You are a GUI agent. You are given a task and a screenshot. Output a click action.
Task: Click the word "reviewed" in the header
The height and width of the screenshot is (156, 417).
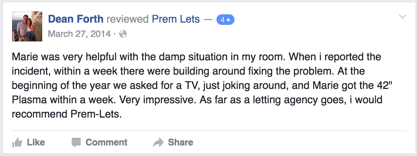pos(127,19)
